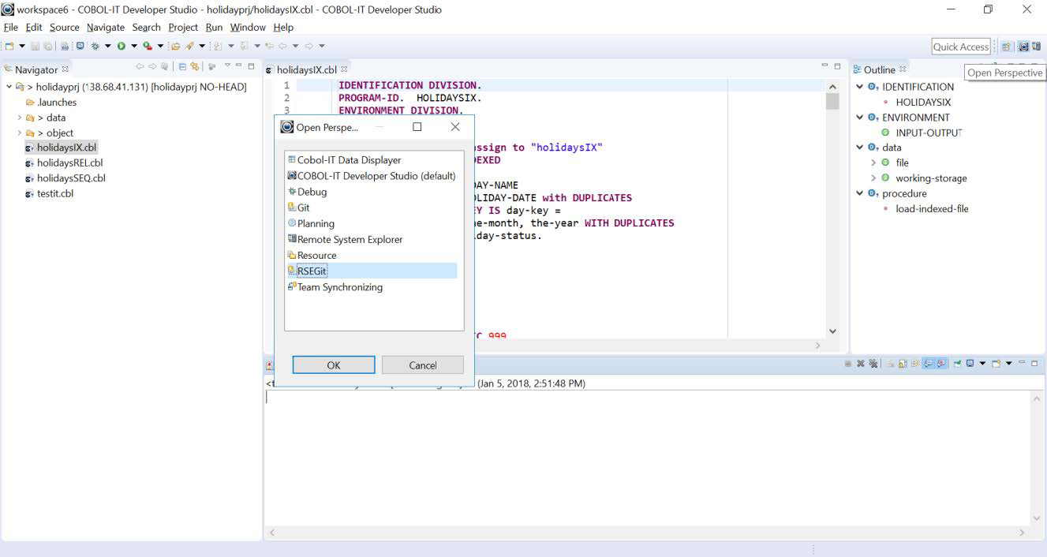Screen dimensions: 1047x557
Task: Open the Navigate menu
Action: (105, 27)
